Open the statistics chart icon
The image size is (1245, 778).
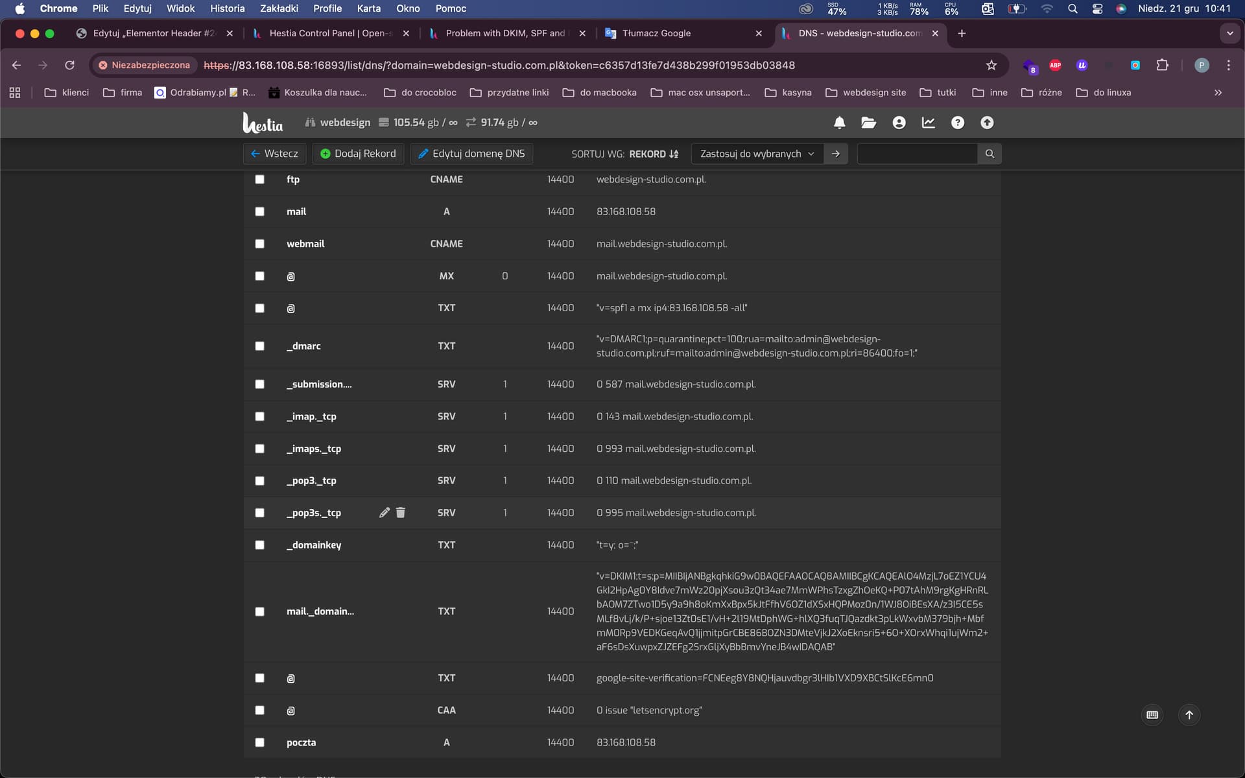pyautogui.click(x=928, y=123)
